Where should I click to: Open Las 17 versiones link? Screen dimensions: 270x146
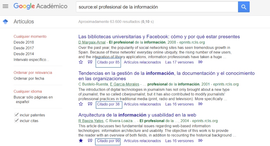click(179, 62)
